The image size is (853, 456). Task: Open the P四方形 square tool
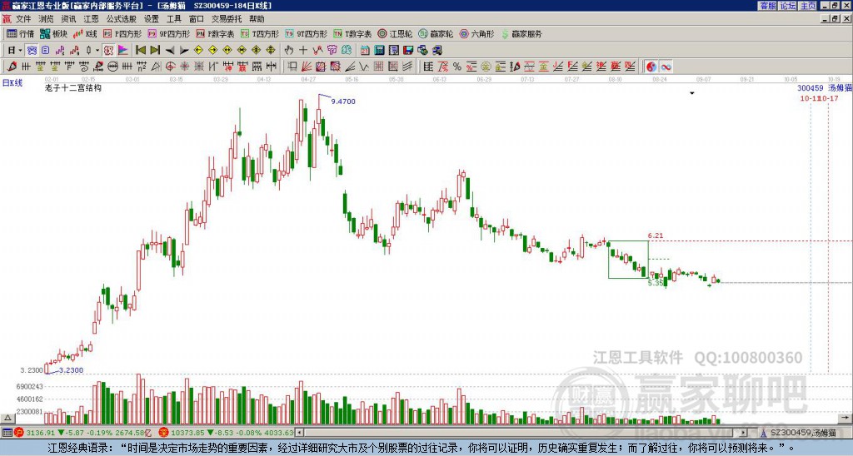122,33
